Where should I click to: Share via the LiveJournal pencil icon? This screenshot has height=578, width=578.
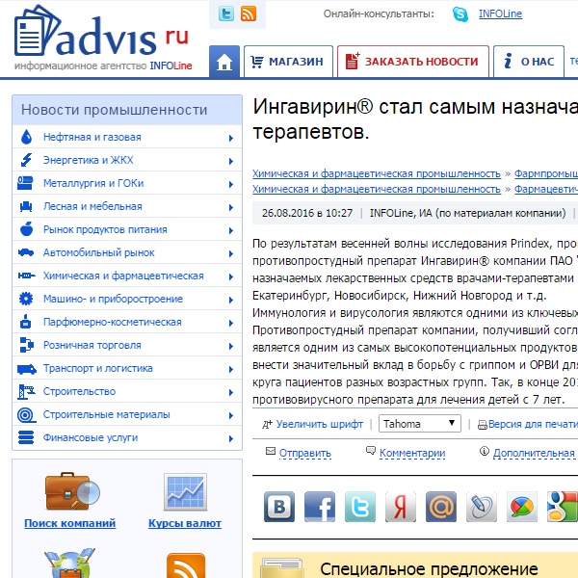click(481, 507)
